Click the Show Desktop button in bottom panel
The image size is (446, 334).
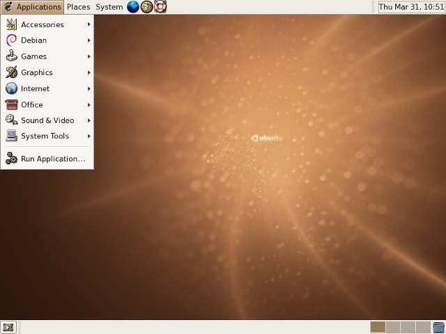[x=8, y=328]
